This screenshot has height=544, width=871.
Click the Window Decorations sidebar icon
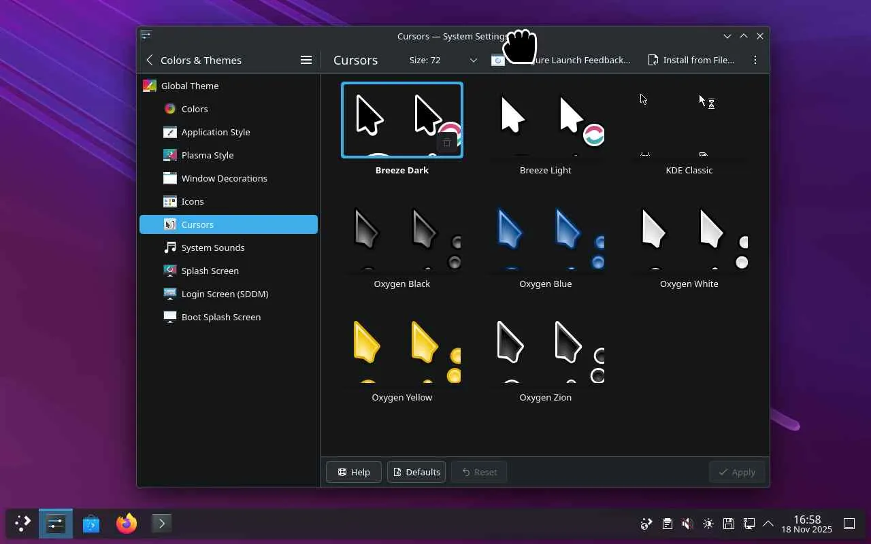click(170, 178)
